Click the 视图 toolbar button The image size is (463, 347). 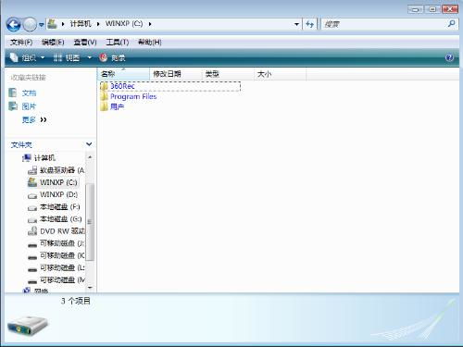pos(67,57)
